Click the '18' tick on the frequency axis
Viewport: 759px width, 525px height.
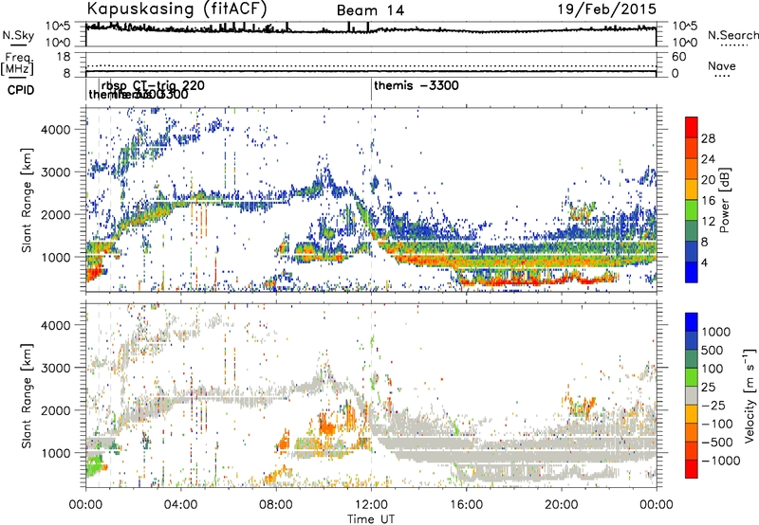click(64, 57)
